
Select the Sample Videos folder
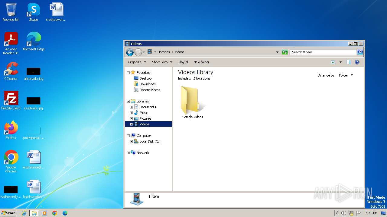tap(193, 102)
